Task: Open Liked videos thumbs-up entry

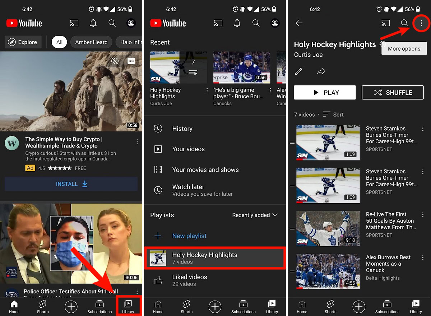Action: click(x=190, y=280)
